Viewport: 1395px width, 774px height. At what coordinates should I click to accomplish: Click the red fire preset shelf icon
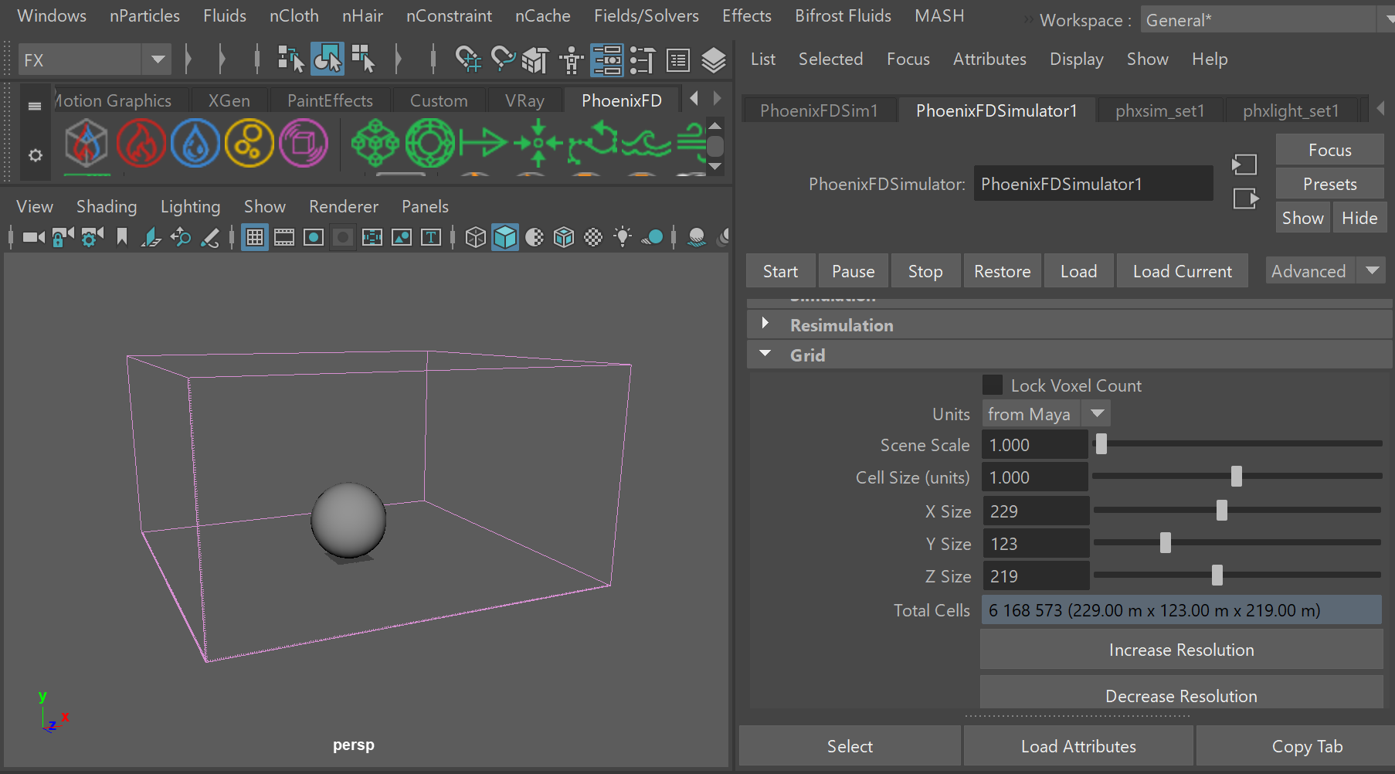pyautogui.click(x=141, y=143)
